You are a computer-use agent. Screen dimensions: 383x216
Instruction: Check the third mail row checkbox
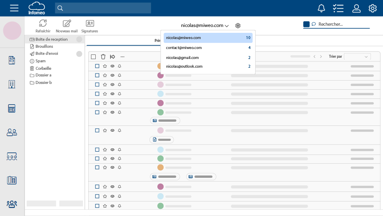coord(97,85)
